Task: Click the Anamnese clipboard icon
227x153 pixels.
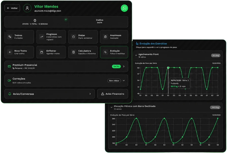Action: coord(105,37)
